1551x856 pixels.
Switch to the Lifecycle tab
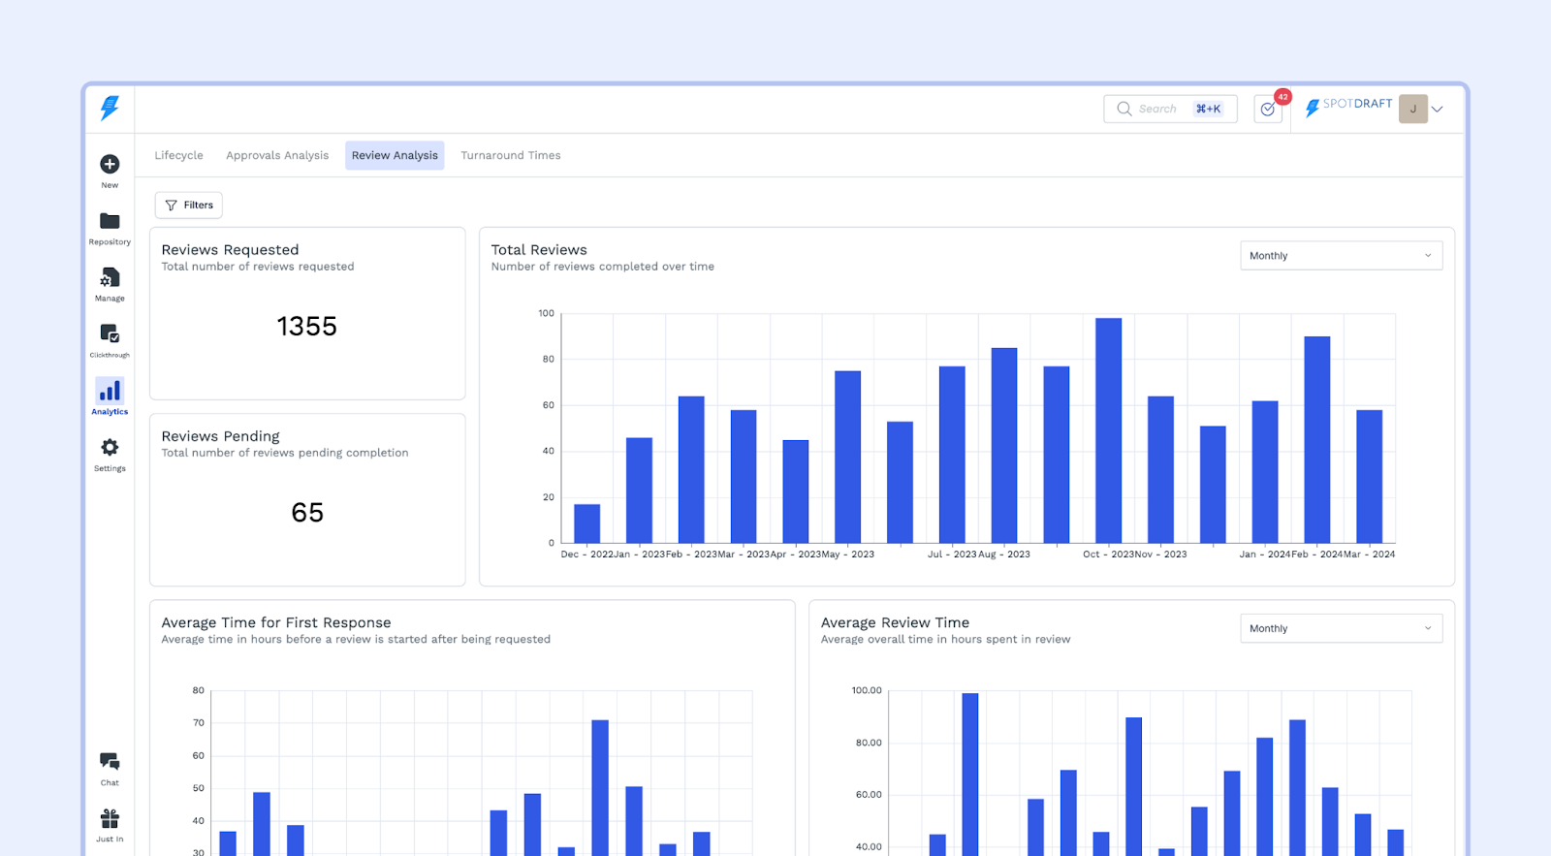click(179, 155)
